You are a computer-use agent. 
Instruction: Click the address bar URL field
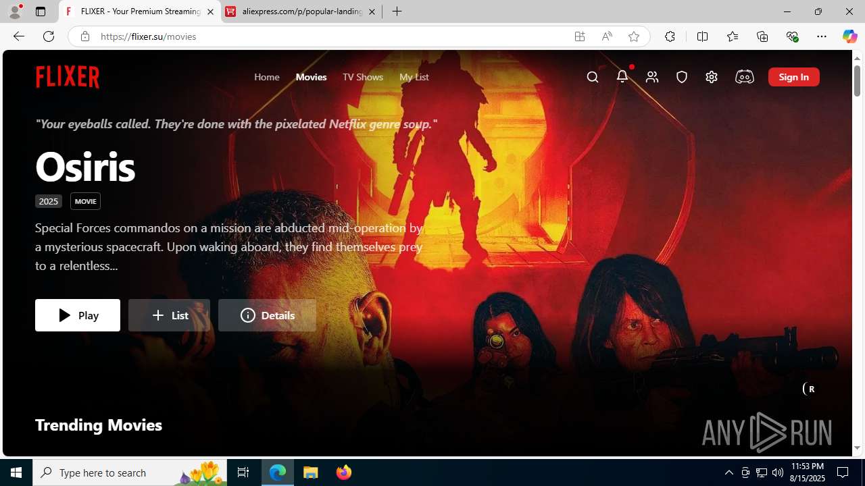pos(331,36)
